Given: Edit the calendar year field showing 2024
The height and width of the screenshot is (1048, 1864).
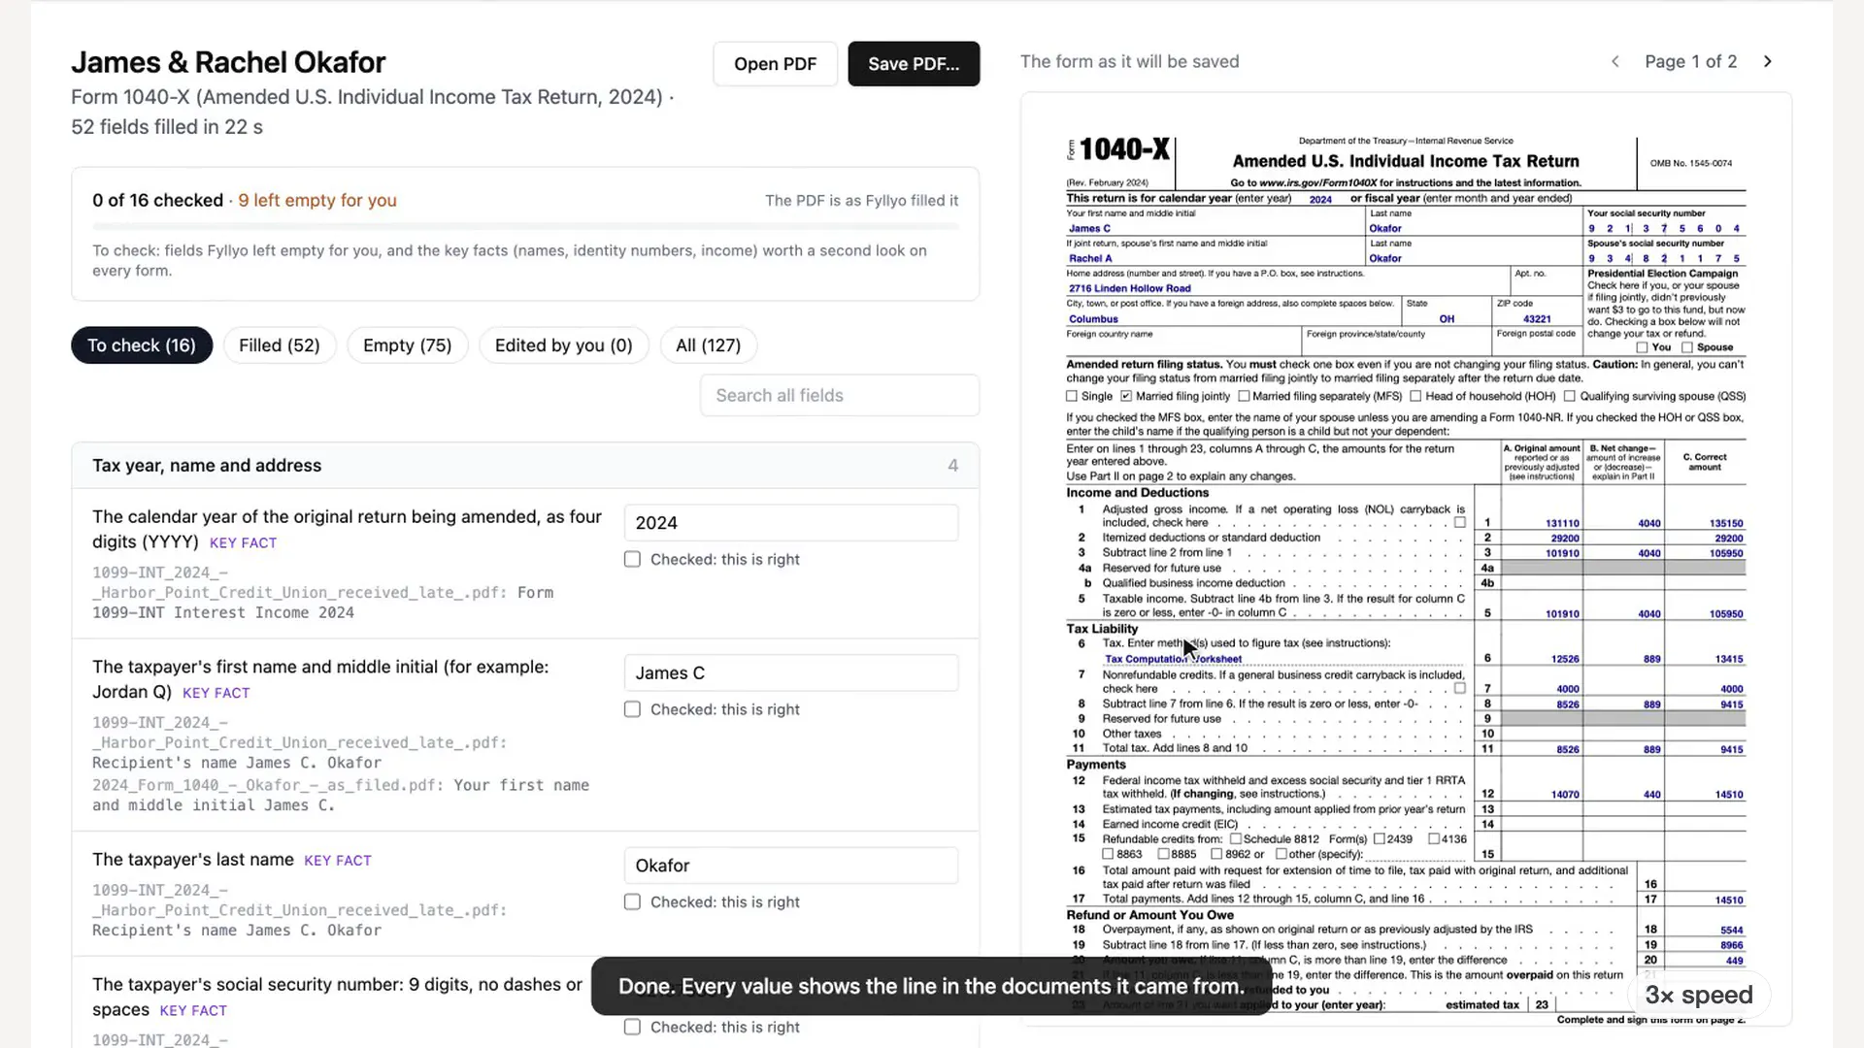Looking at the screenshot, I should [x=791, y=523].
